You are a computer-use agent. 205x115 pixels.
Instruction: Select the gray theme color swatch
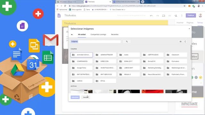pos(196,77)
